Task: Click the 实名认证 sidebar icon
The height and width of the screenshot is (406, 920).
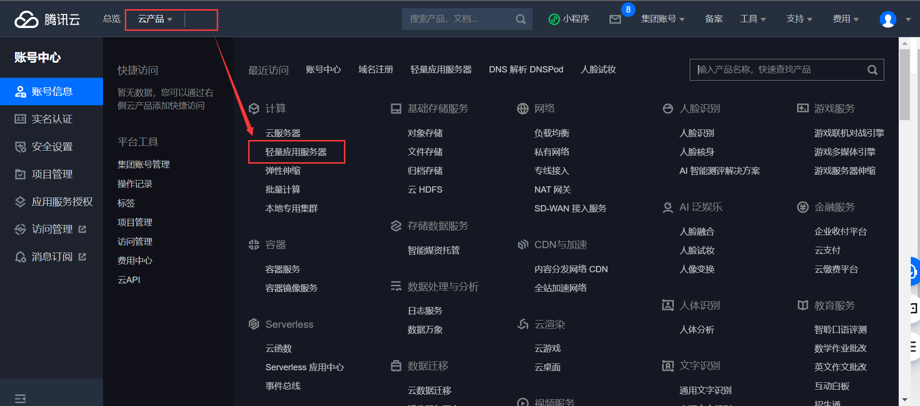Action: click(x=20, y=119)
